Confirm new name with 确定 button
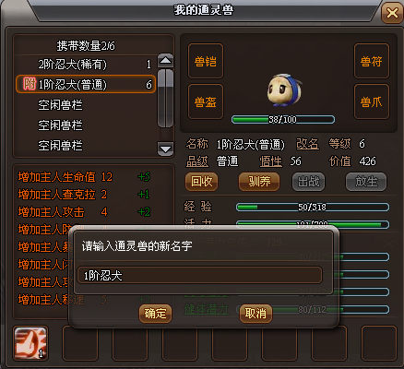The image size is (404, 369). (155, 314)
